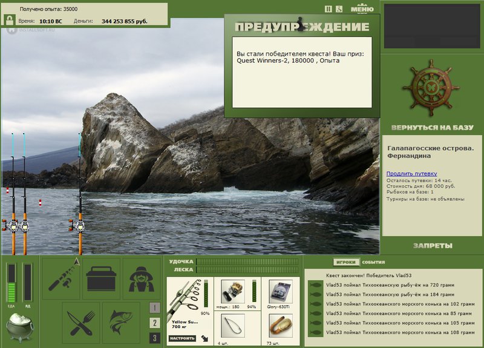Screen dimensions: 484x348
Task: Open the fishing rod tackle icon
Action: point(61,279)
